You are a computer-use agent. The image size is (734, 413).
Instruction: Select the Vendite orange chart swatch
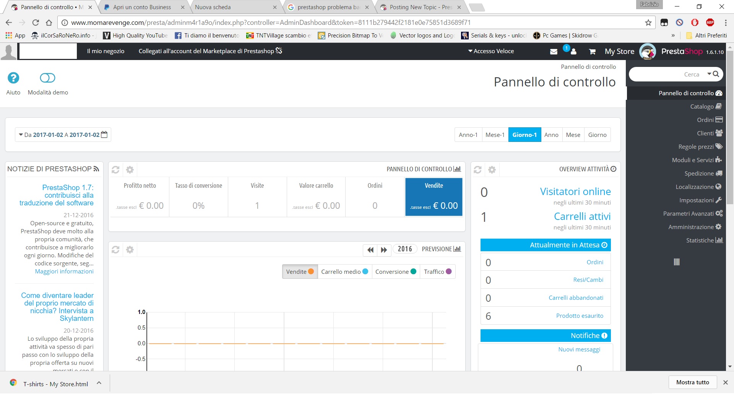(x=311, y=272)
